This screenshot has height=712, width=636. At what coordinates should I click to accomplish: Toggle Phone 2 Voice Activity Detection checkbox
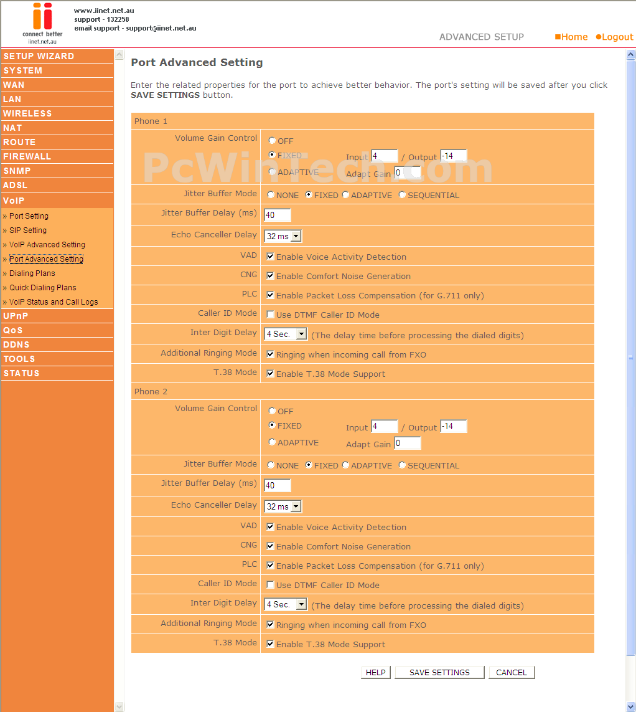pos(270,527)
